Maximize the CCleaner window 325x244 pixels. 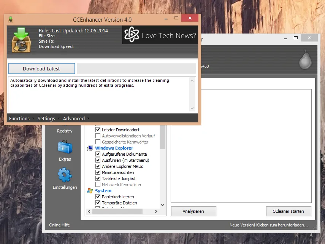click(x=296, y=38)
